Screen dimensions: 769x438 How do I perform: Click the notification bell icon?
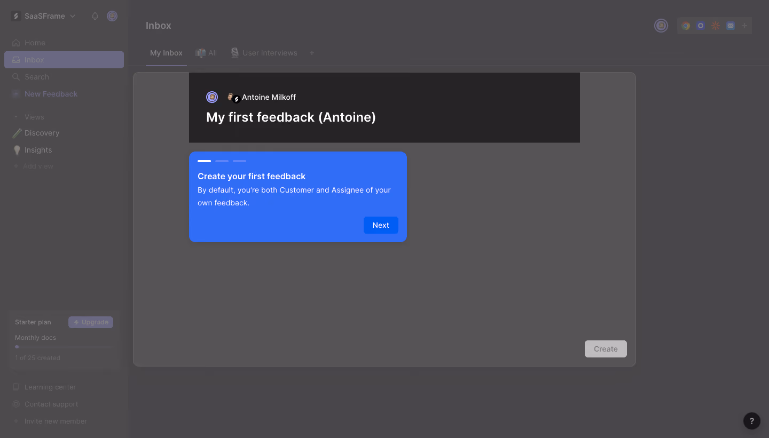tap(95, 16)
